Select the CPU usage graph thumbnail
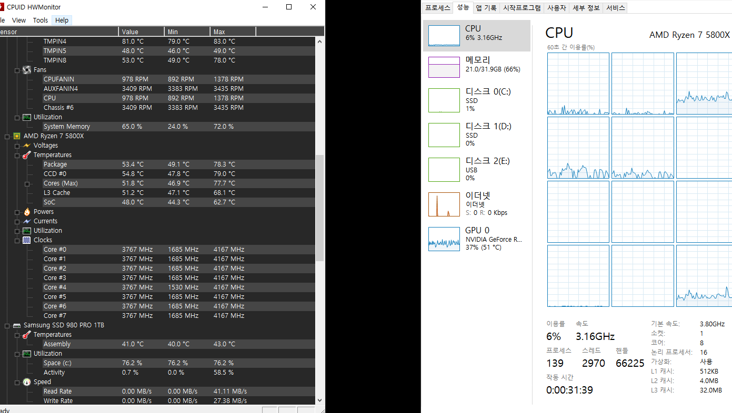This screenshot has width=732, height=413. coord(444,35)
